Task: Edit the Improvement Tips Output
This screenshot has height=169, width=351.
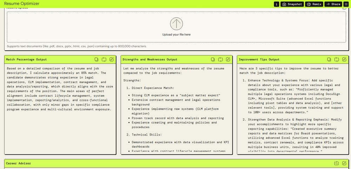Action: tap(344, 59)
